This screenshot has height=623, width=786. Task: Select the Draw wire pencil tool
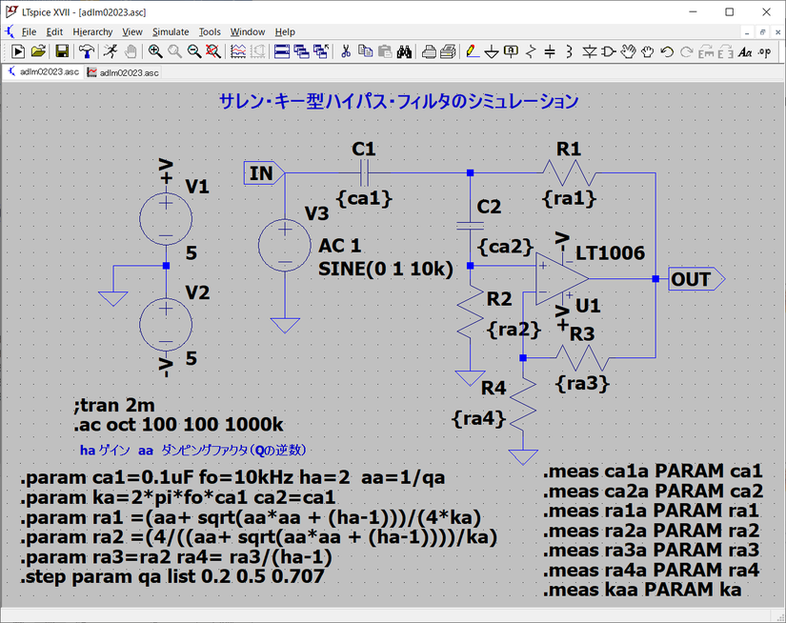coord(472,51)
